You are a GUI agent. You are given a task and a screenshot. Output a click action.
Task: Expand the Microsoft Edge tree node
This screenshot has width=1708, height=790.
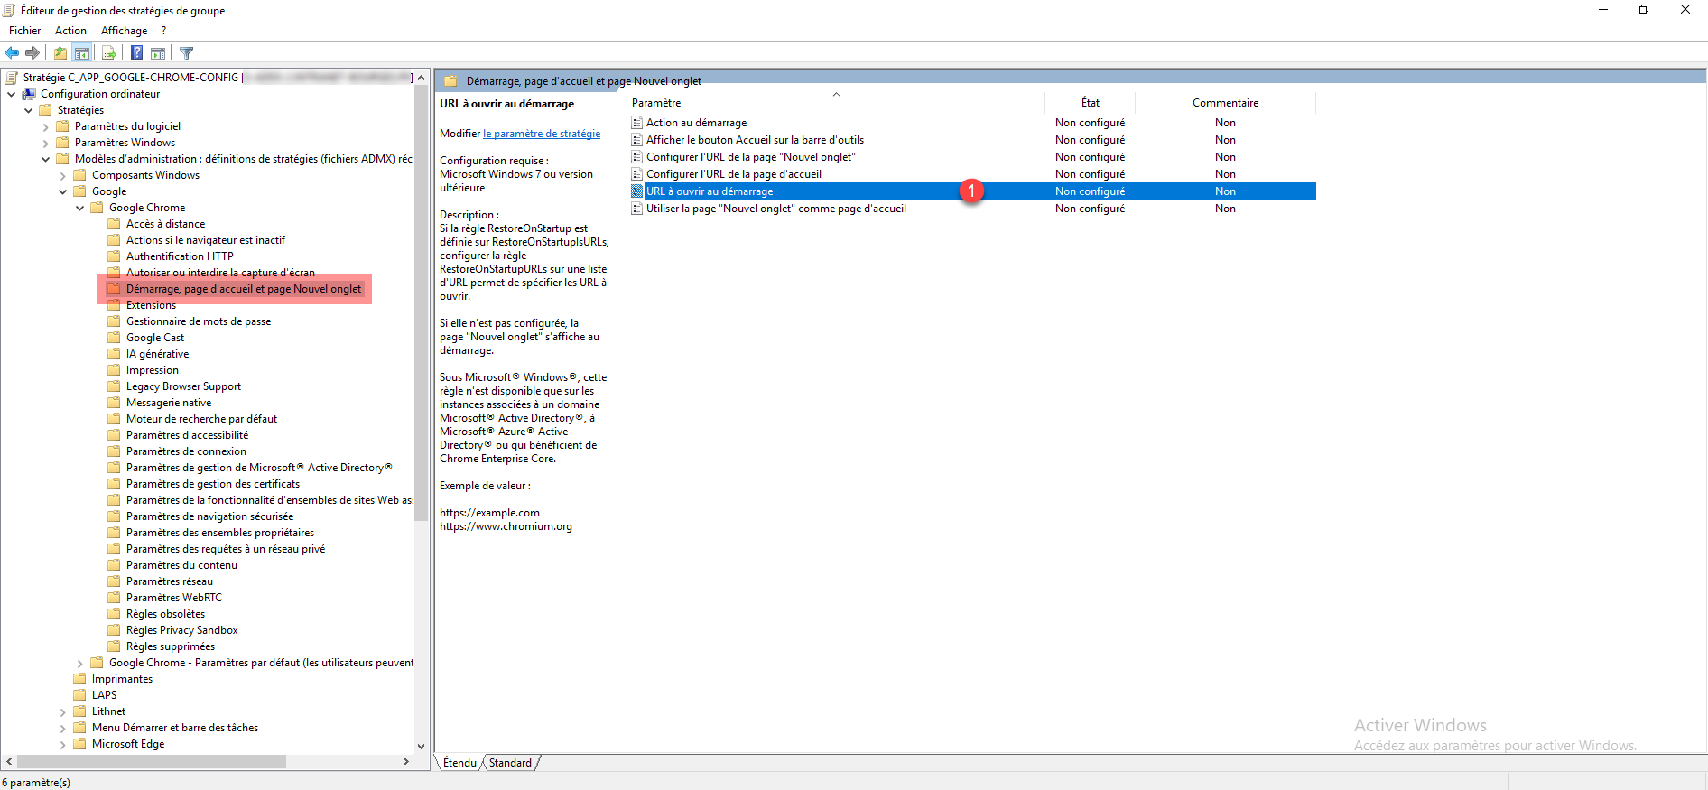63,744
